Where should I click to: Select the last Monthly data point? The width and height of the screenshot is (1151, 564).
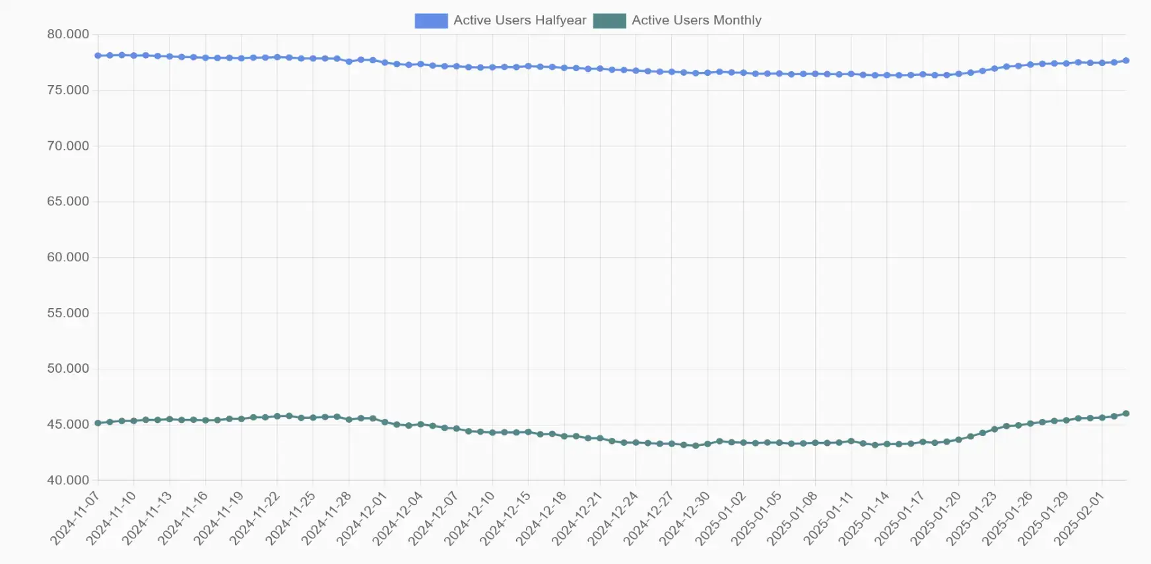[1126, 414]
